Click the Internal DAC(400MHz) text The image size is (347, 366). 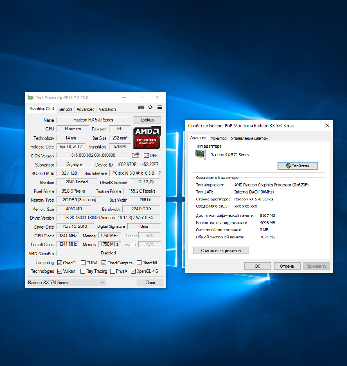(254, 192)
